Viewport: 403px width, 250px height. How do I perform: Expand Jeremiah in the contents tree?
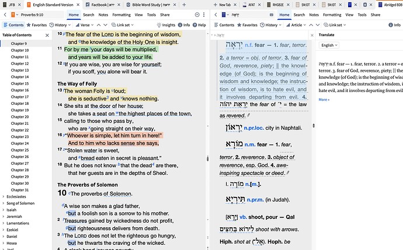[x=4, y=217]
